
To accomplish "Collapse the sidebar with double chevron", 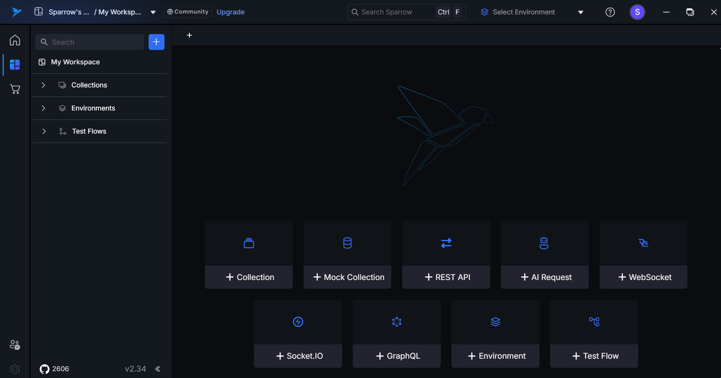I will (158, 369).
